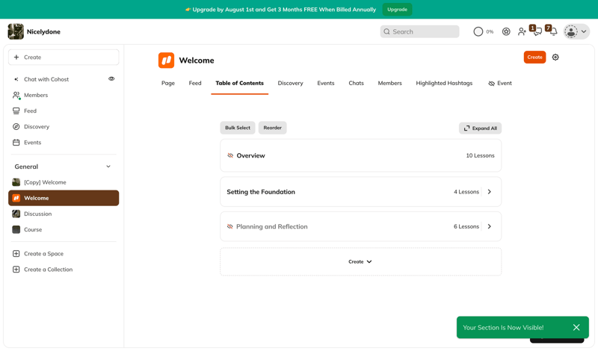Open the leaderboard star badge icon
The image size is (598, 351).
(x=506, y=31)
